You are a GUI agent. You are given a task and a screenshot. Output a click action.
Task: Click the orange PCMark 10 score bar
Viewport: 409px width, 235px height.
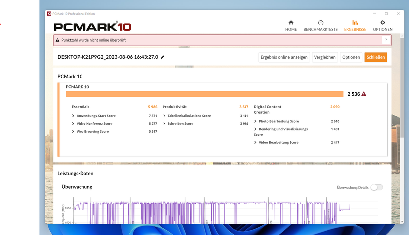[x=204, y=94]
